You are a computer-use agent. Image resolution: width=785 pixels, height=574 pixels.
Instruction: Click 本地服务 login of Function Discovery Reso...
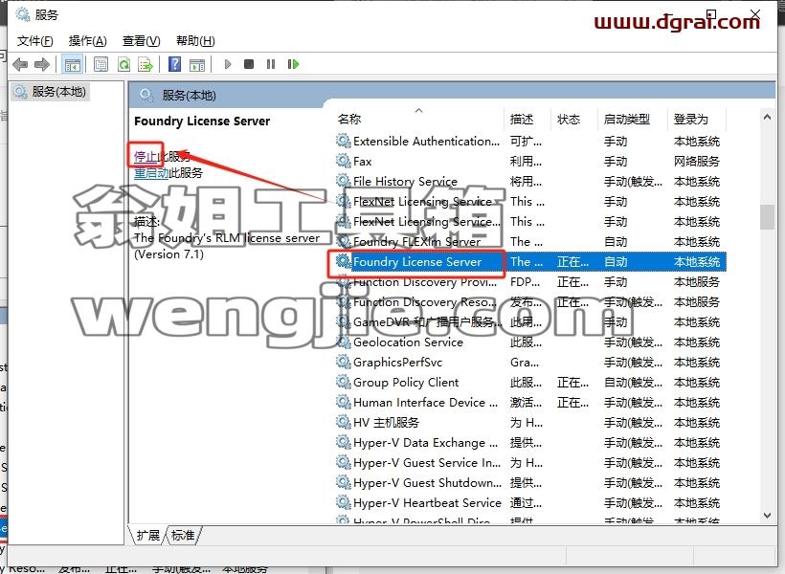coord(696,301)
